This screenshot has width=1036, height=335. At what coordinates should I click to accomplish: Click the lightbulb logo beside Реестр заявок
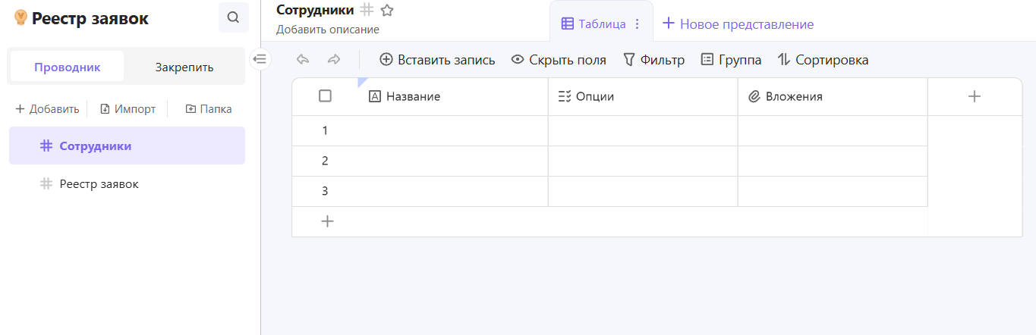pyautogui.click(x=20, y=18)
